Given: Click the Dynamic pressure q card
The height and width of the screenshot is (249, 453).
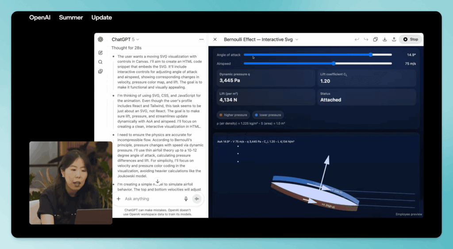Looking at the screenshot, I should coord(265,78).
